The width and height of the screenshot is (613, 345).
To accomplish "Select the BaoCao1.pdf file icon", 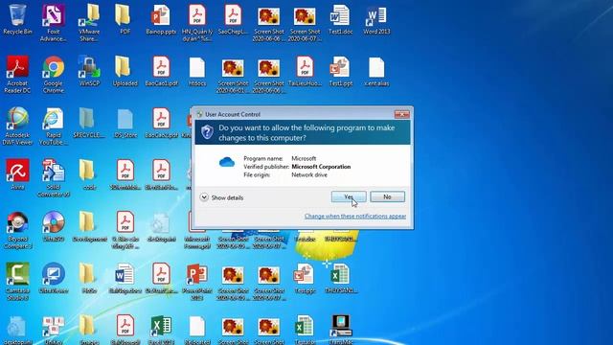I will point(161,71).
